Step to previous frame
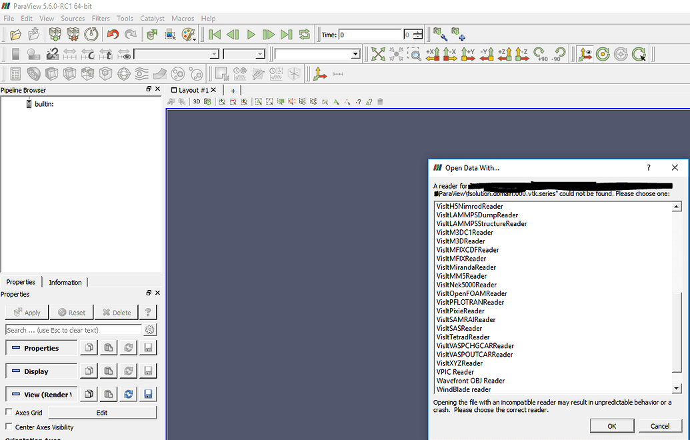The height and width of the screenshot is (440, 690). [233, 34]
